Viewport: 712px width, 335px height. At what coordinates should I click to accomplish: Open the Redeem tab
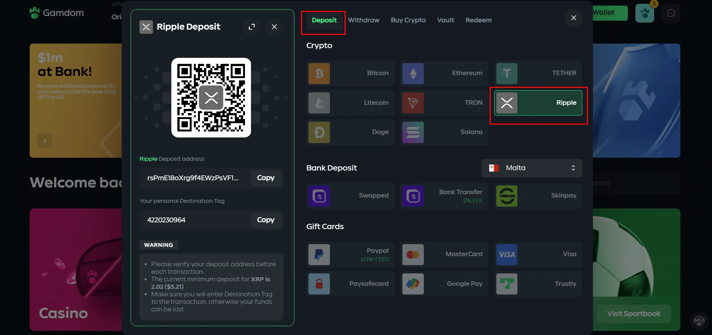(478, 20)
